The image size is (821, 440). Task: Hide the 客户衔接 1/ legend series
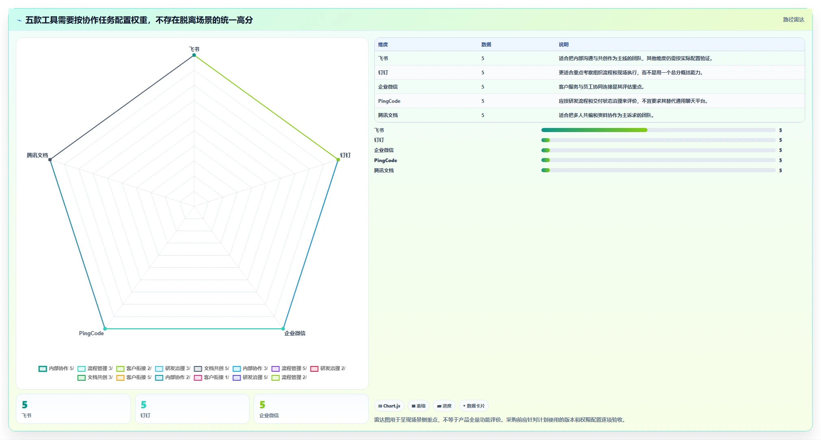point(211,377)
